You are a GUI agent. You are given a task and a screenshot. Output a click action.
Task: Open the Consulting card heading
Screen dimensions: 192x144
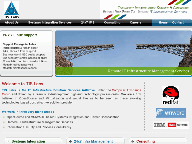coord(146,141)
